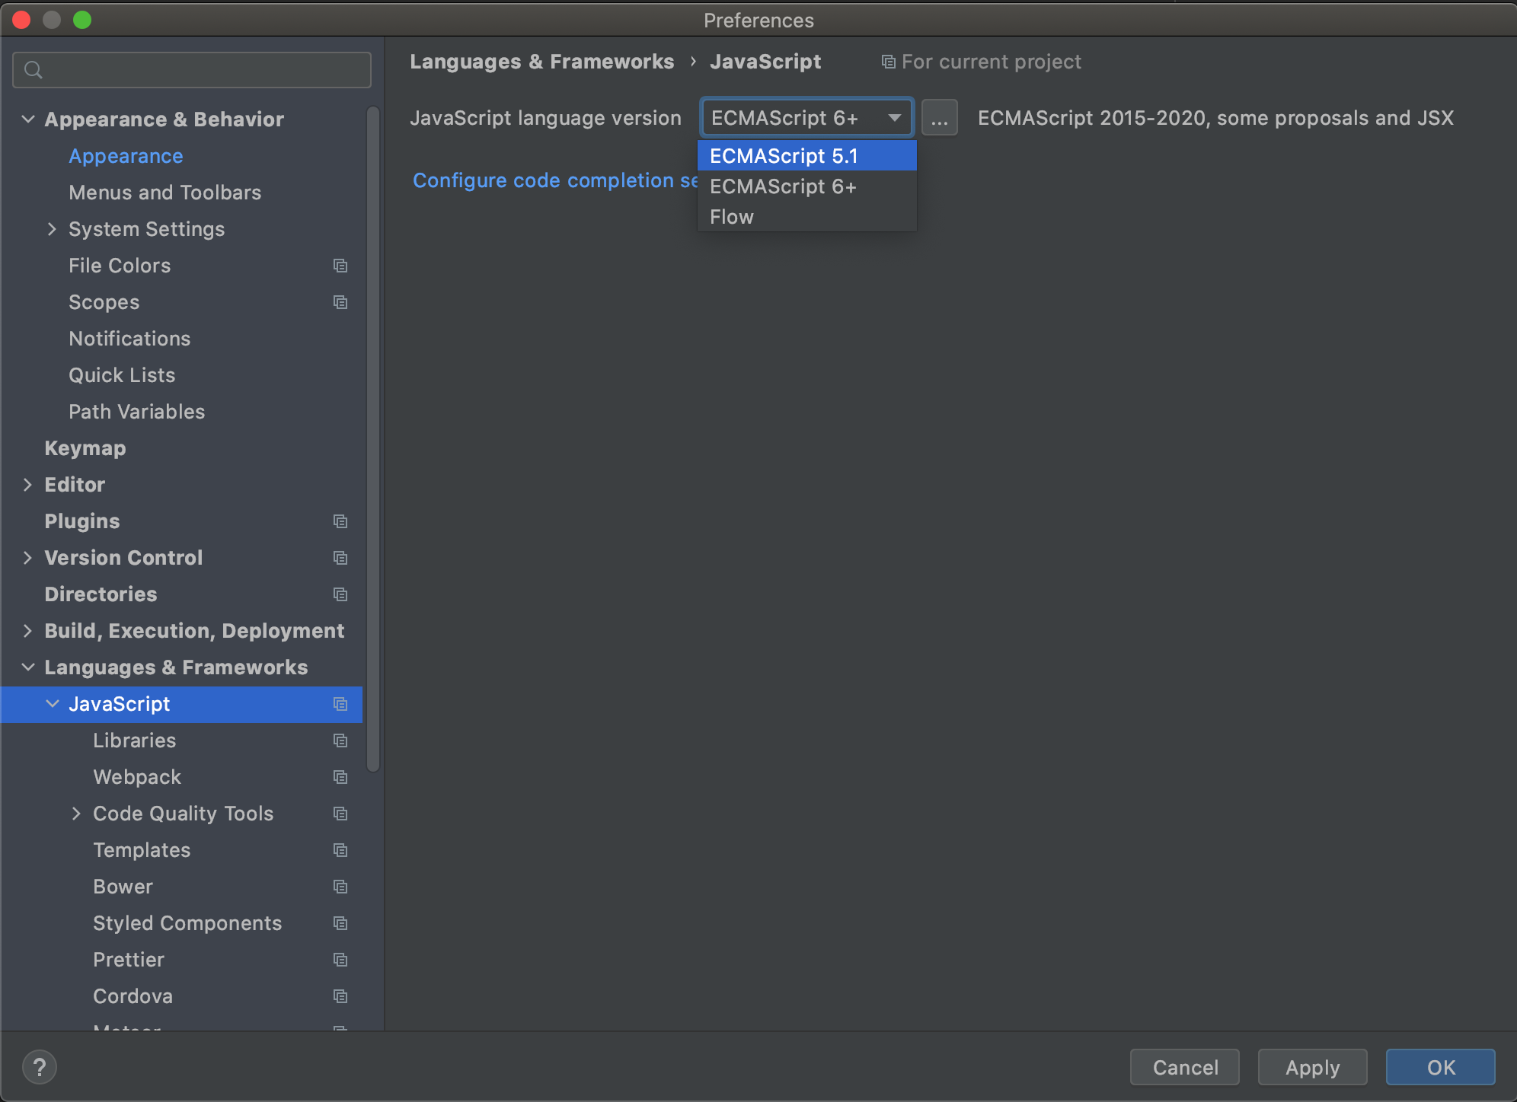1517x1102 pixels.
Task: Click the project-level icon beside Prettier
Action: (340, 960)
